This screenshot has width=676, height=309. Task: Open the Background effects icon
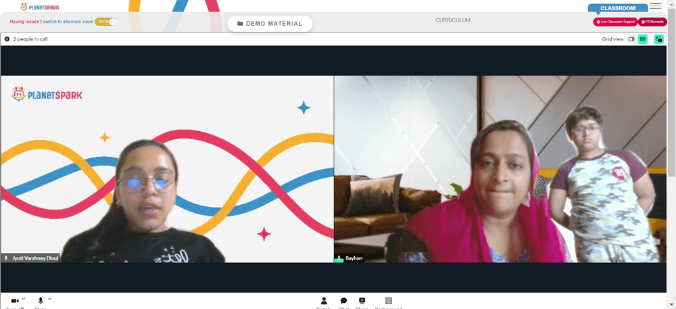coord(389,301)
